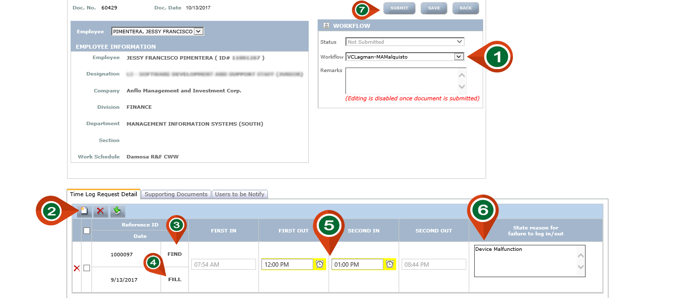Click the green arrow import icon
Screen dimensions: 679x298
tap(117, 211)
